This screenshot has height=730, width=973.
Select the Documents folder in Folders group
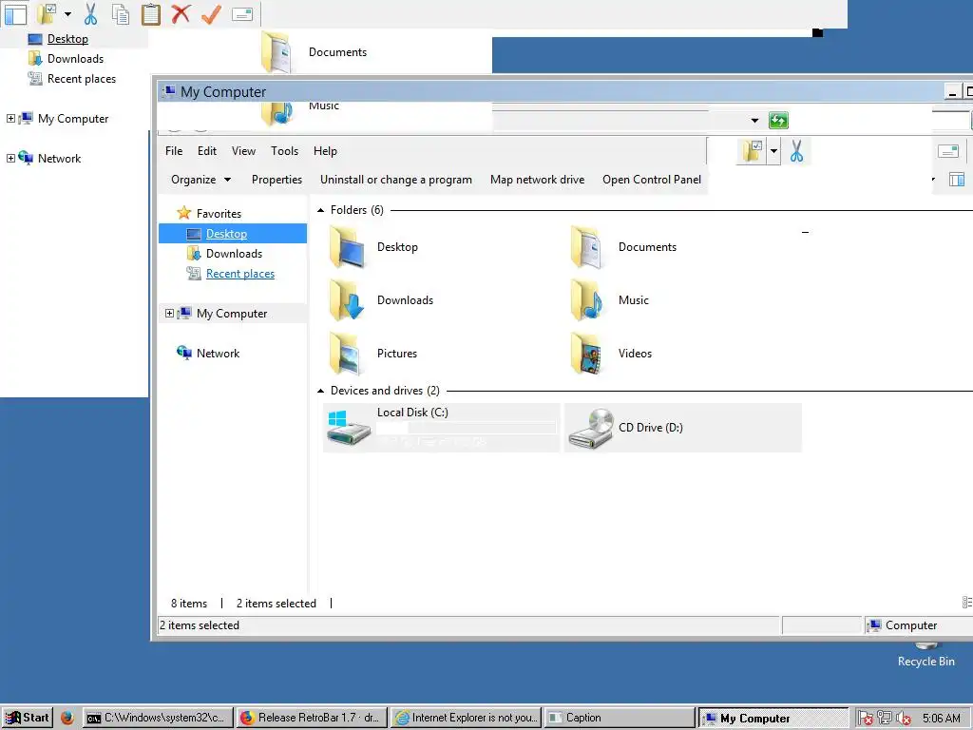point(622,247)
